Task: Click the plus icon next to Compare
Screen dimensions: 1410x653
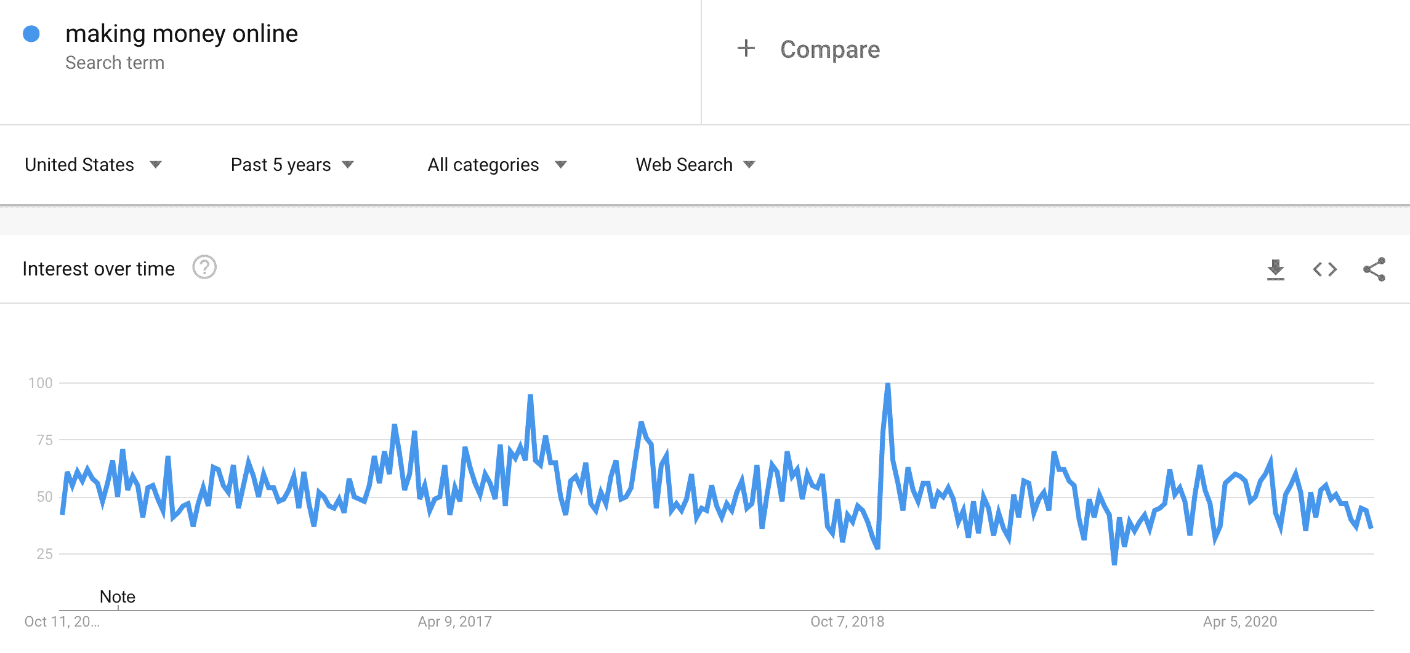Action: pyautogui.click(x=746, y=48)
